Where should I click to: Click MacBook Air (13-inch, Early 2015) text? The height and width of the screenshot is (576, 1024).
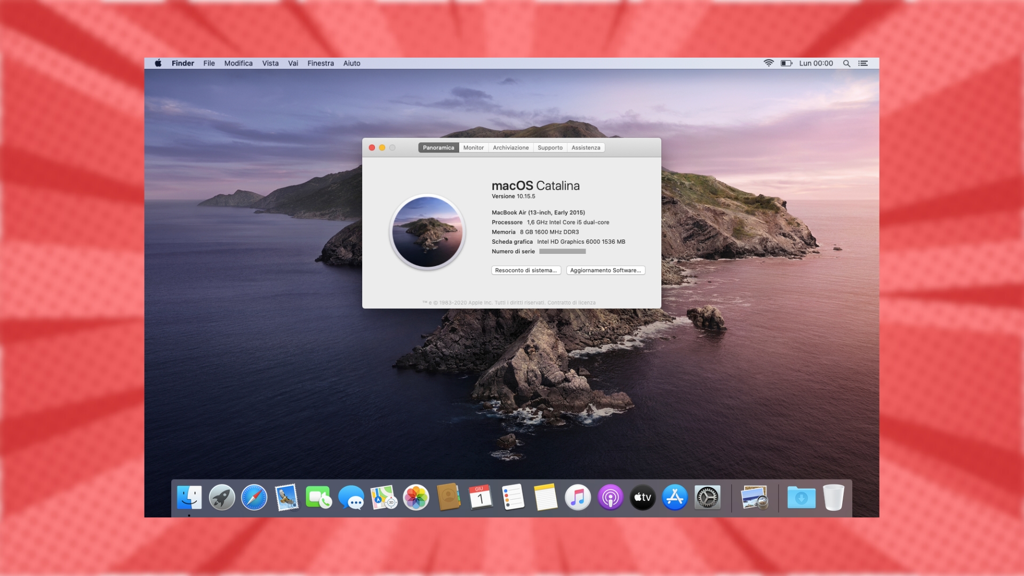coord(538,212)
